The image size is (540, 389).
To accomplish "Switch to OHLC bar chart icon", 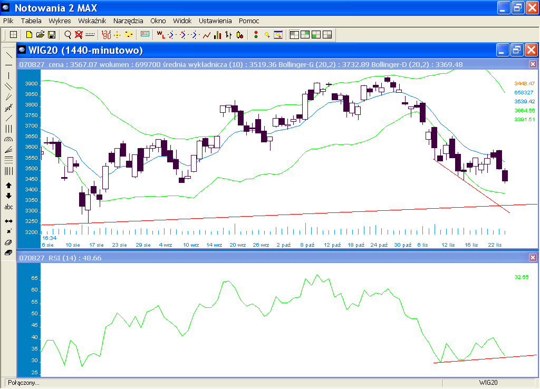I will tap(228, 35).
